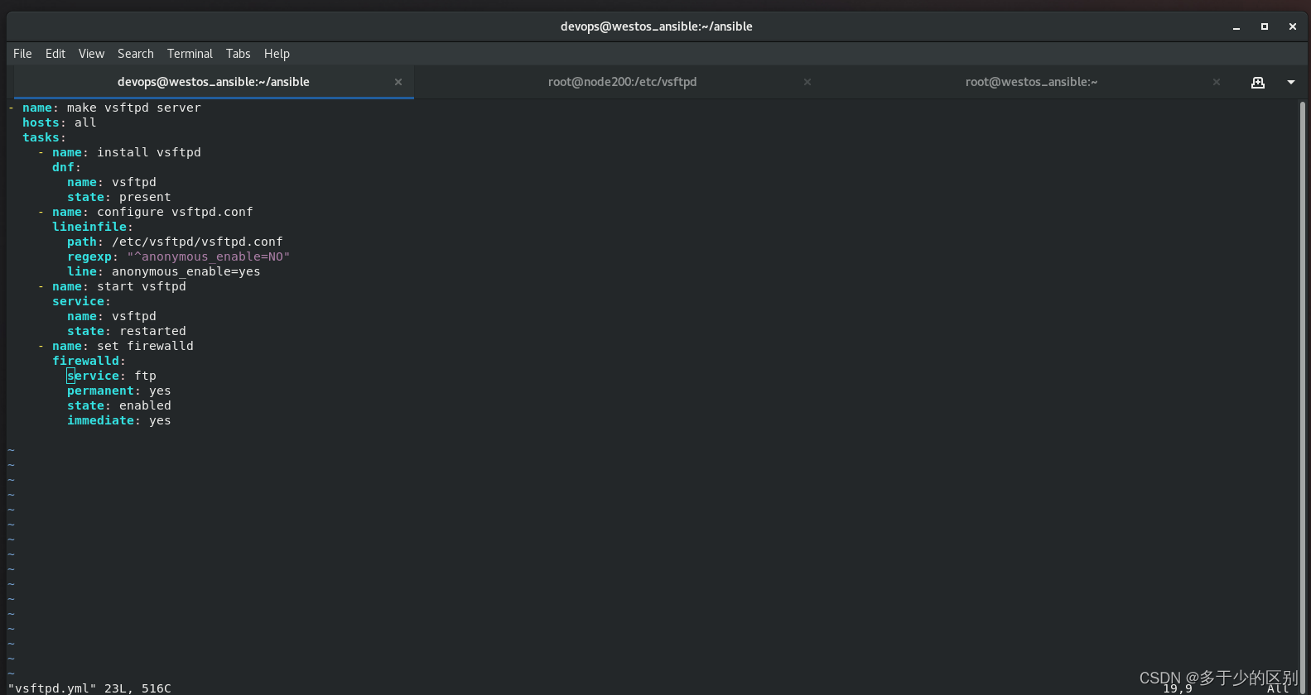This screenshot has height=695, width=1311.
Task: Switch to devops@westos_ansible:~/ansible tab
Action: click(214, 82)
